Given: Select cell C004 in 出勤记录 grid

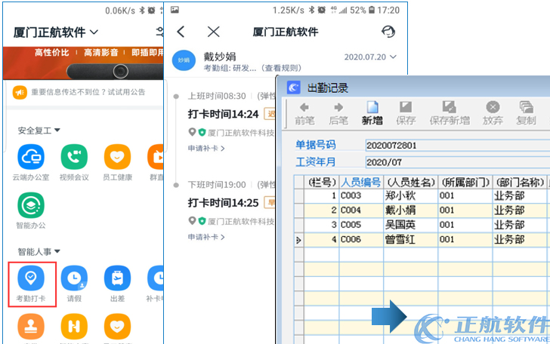Looking at the screenshot, I should tap(361, 210).
